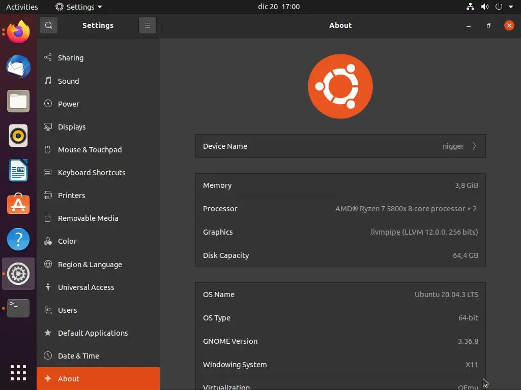
Task: Expand the system menu arrow in top bar
Action: click(511, 7)
